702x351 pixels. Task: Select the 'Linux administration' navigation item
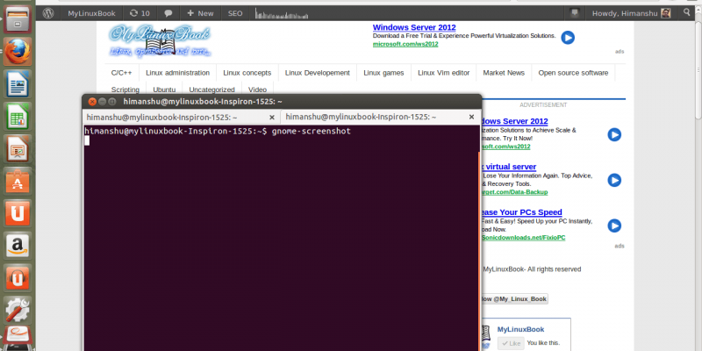coord(177,73)
